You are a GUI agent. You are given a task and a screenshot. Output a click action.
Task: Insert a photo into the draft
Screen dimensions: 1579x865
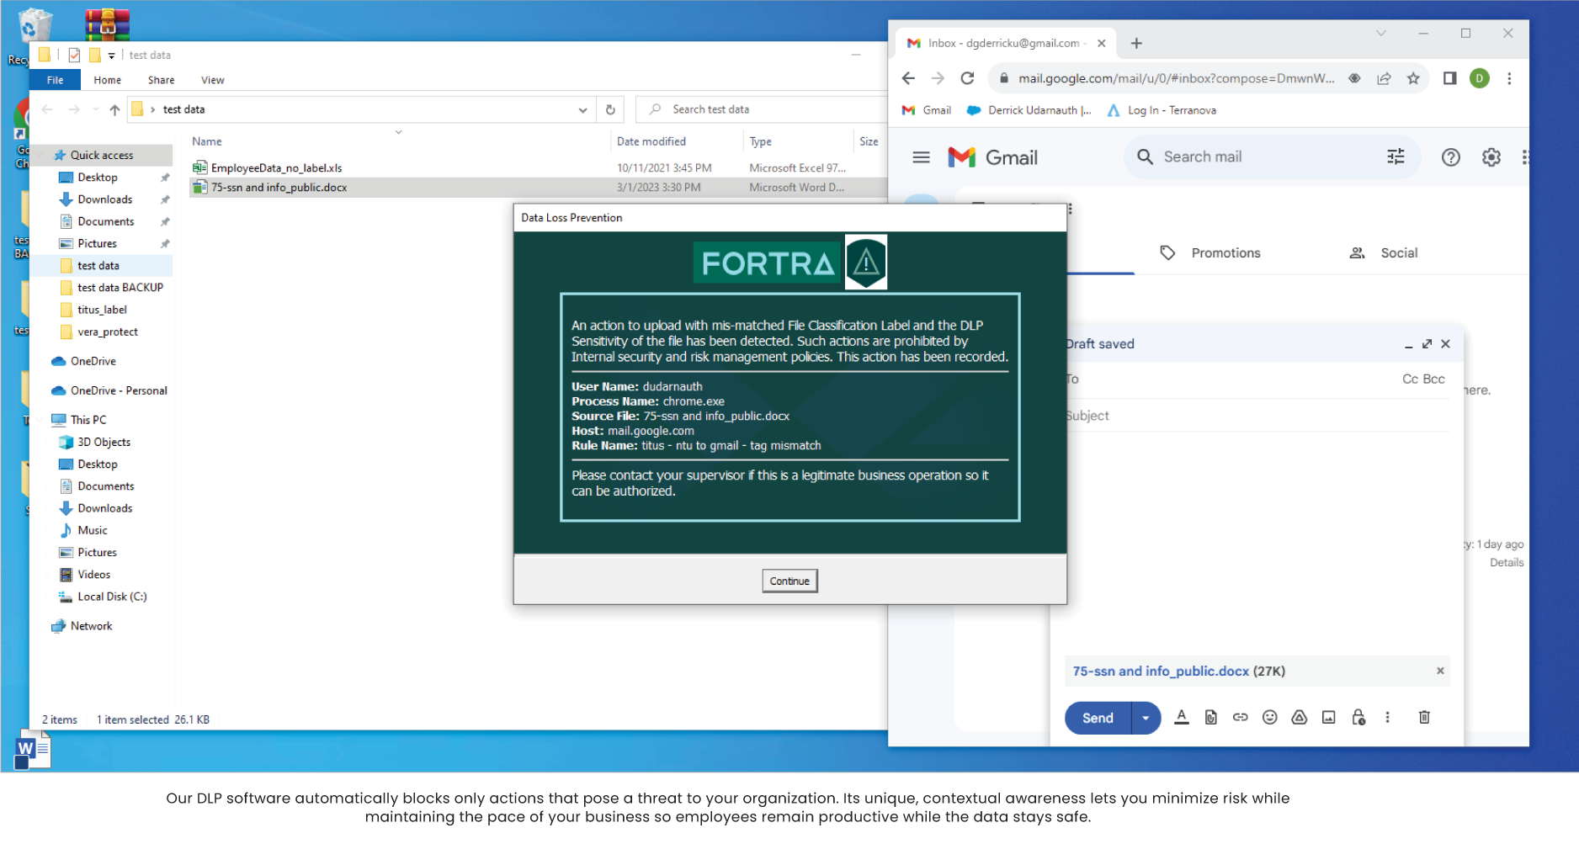tap(1328, 717)
